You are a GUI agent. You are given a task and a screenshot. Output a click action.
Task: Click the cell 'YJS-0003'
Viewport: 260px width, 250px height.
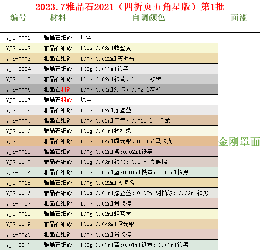pos(18,59)
